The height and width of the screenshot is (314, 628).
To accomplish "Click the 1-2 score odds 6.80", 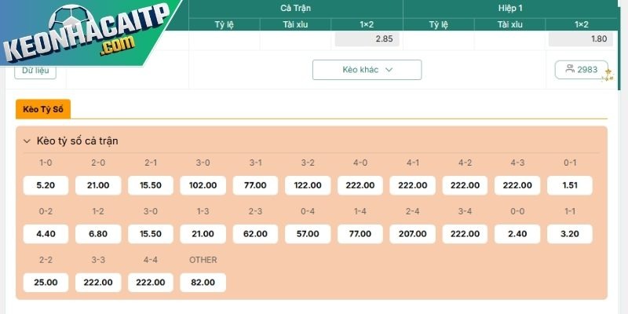I will click(98, 234).
